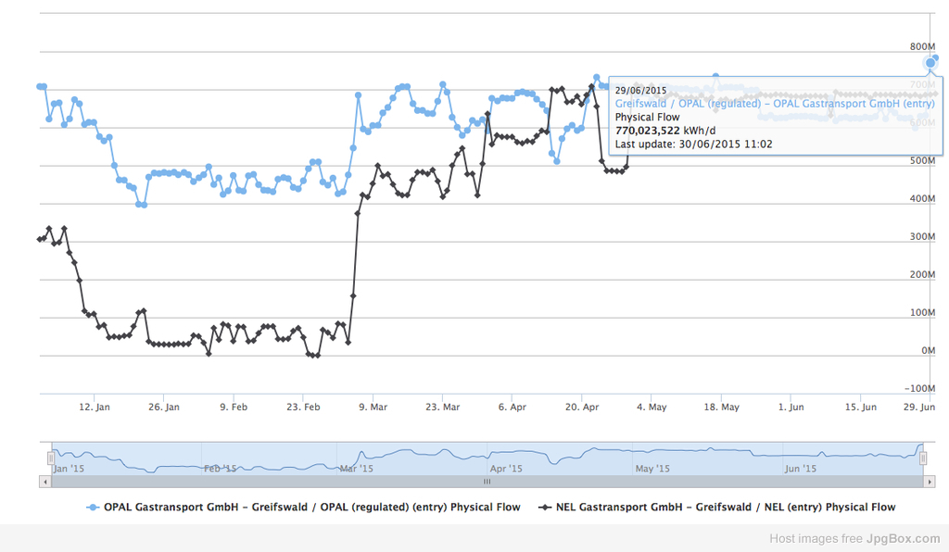The image size is (949, 552).
Task: Click the 800M y-axis label
Action: (922, 46)
